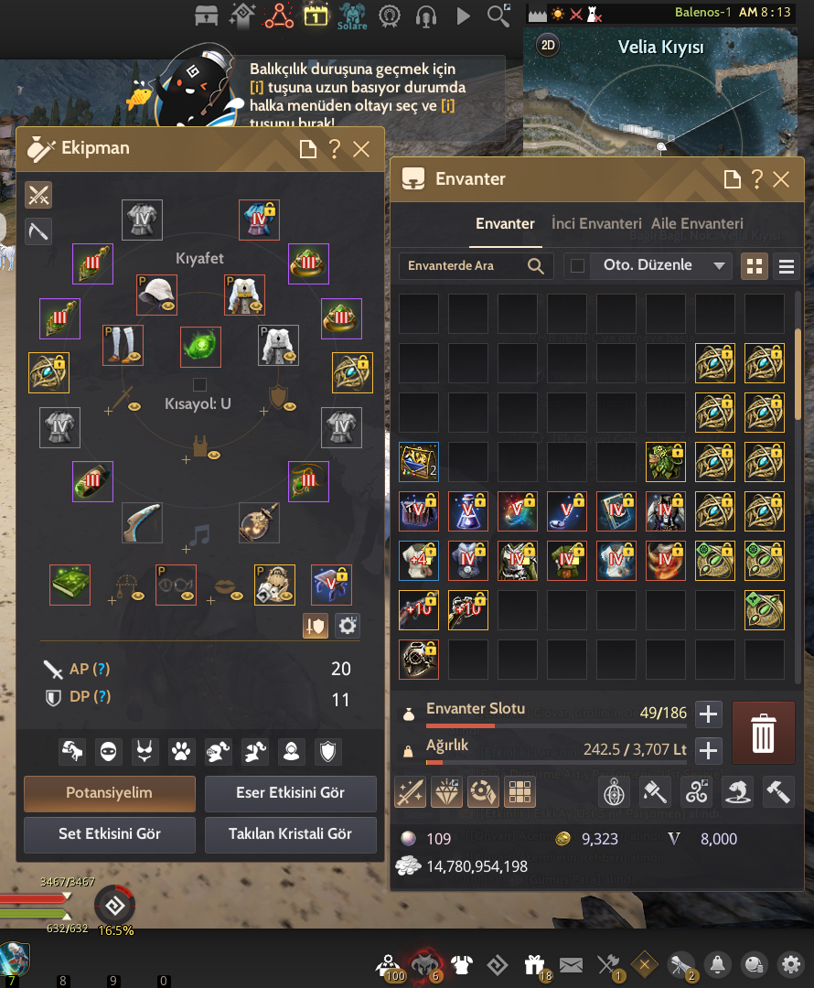The height and width of the screenshot is (988, 814).
Task: Toggle the checkbox above Kısayol: U
Action: (x=199, y=384)
